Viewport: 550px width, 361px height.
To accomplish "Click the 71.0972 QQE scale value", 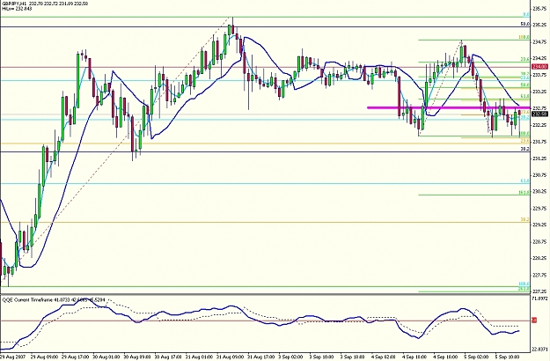I will point(540,298).
